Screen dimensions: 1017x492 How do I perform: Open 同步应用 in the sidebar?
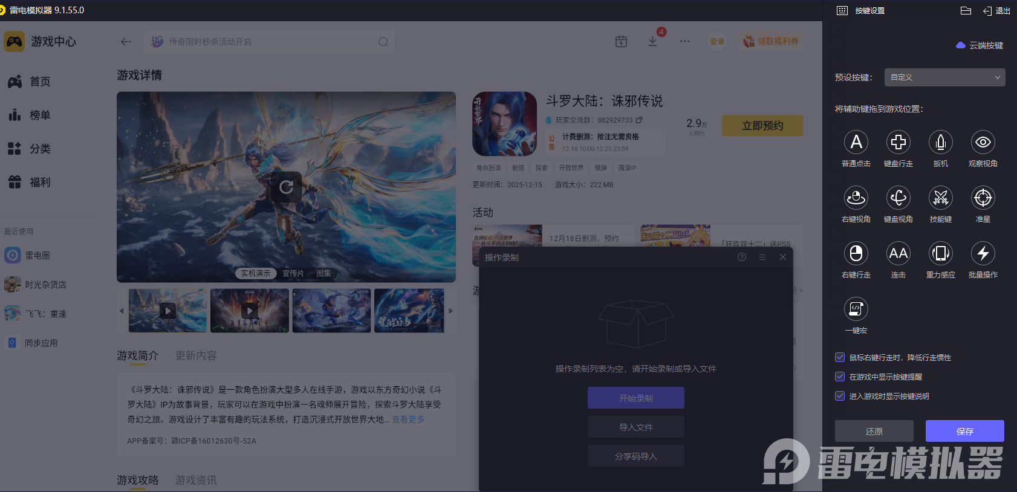(x=31, y=343)
